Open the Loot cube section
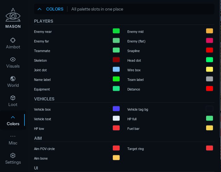The height and width of the screenshot is (172, 221). pyautogui.click(x=13, y=101)
